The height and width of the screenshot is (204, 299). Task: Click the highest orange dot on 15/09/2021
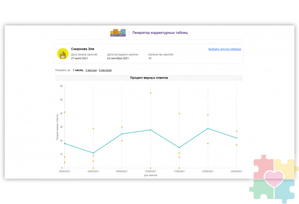pos(150,93)
